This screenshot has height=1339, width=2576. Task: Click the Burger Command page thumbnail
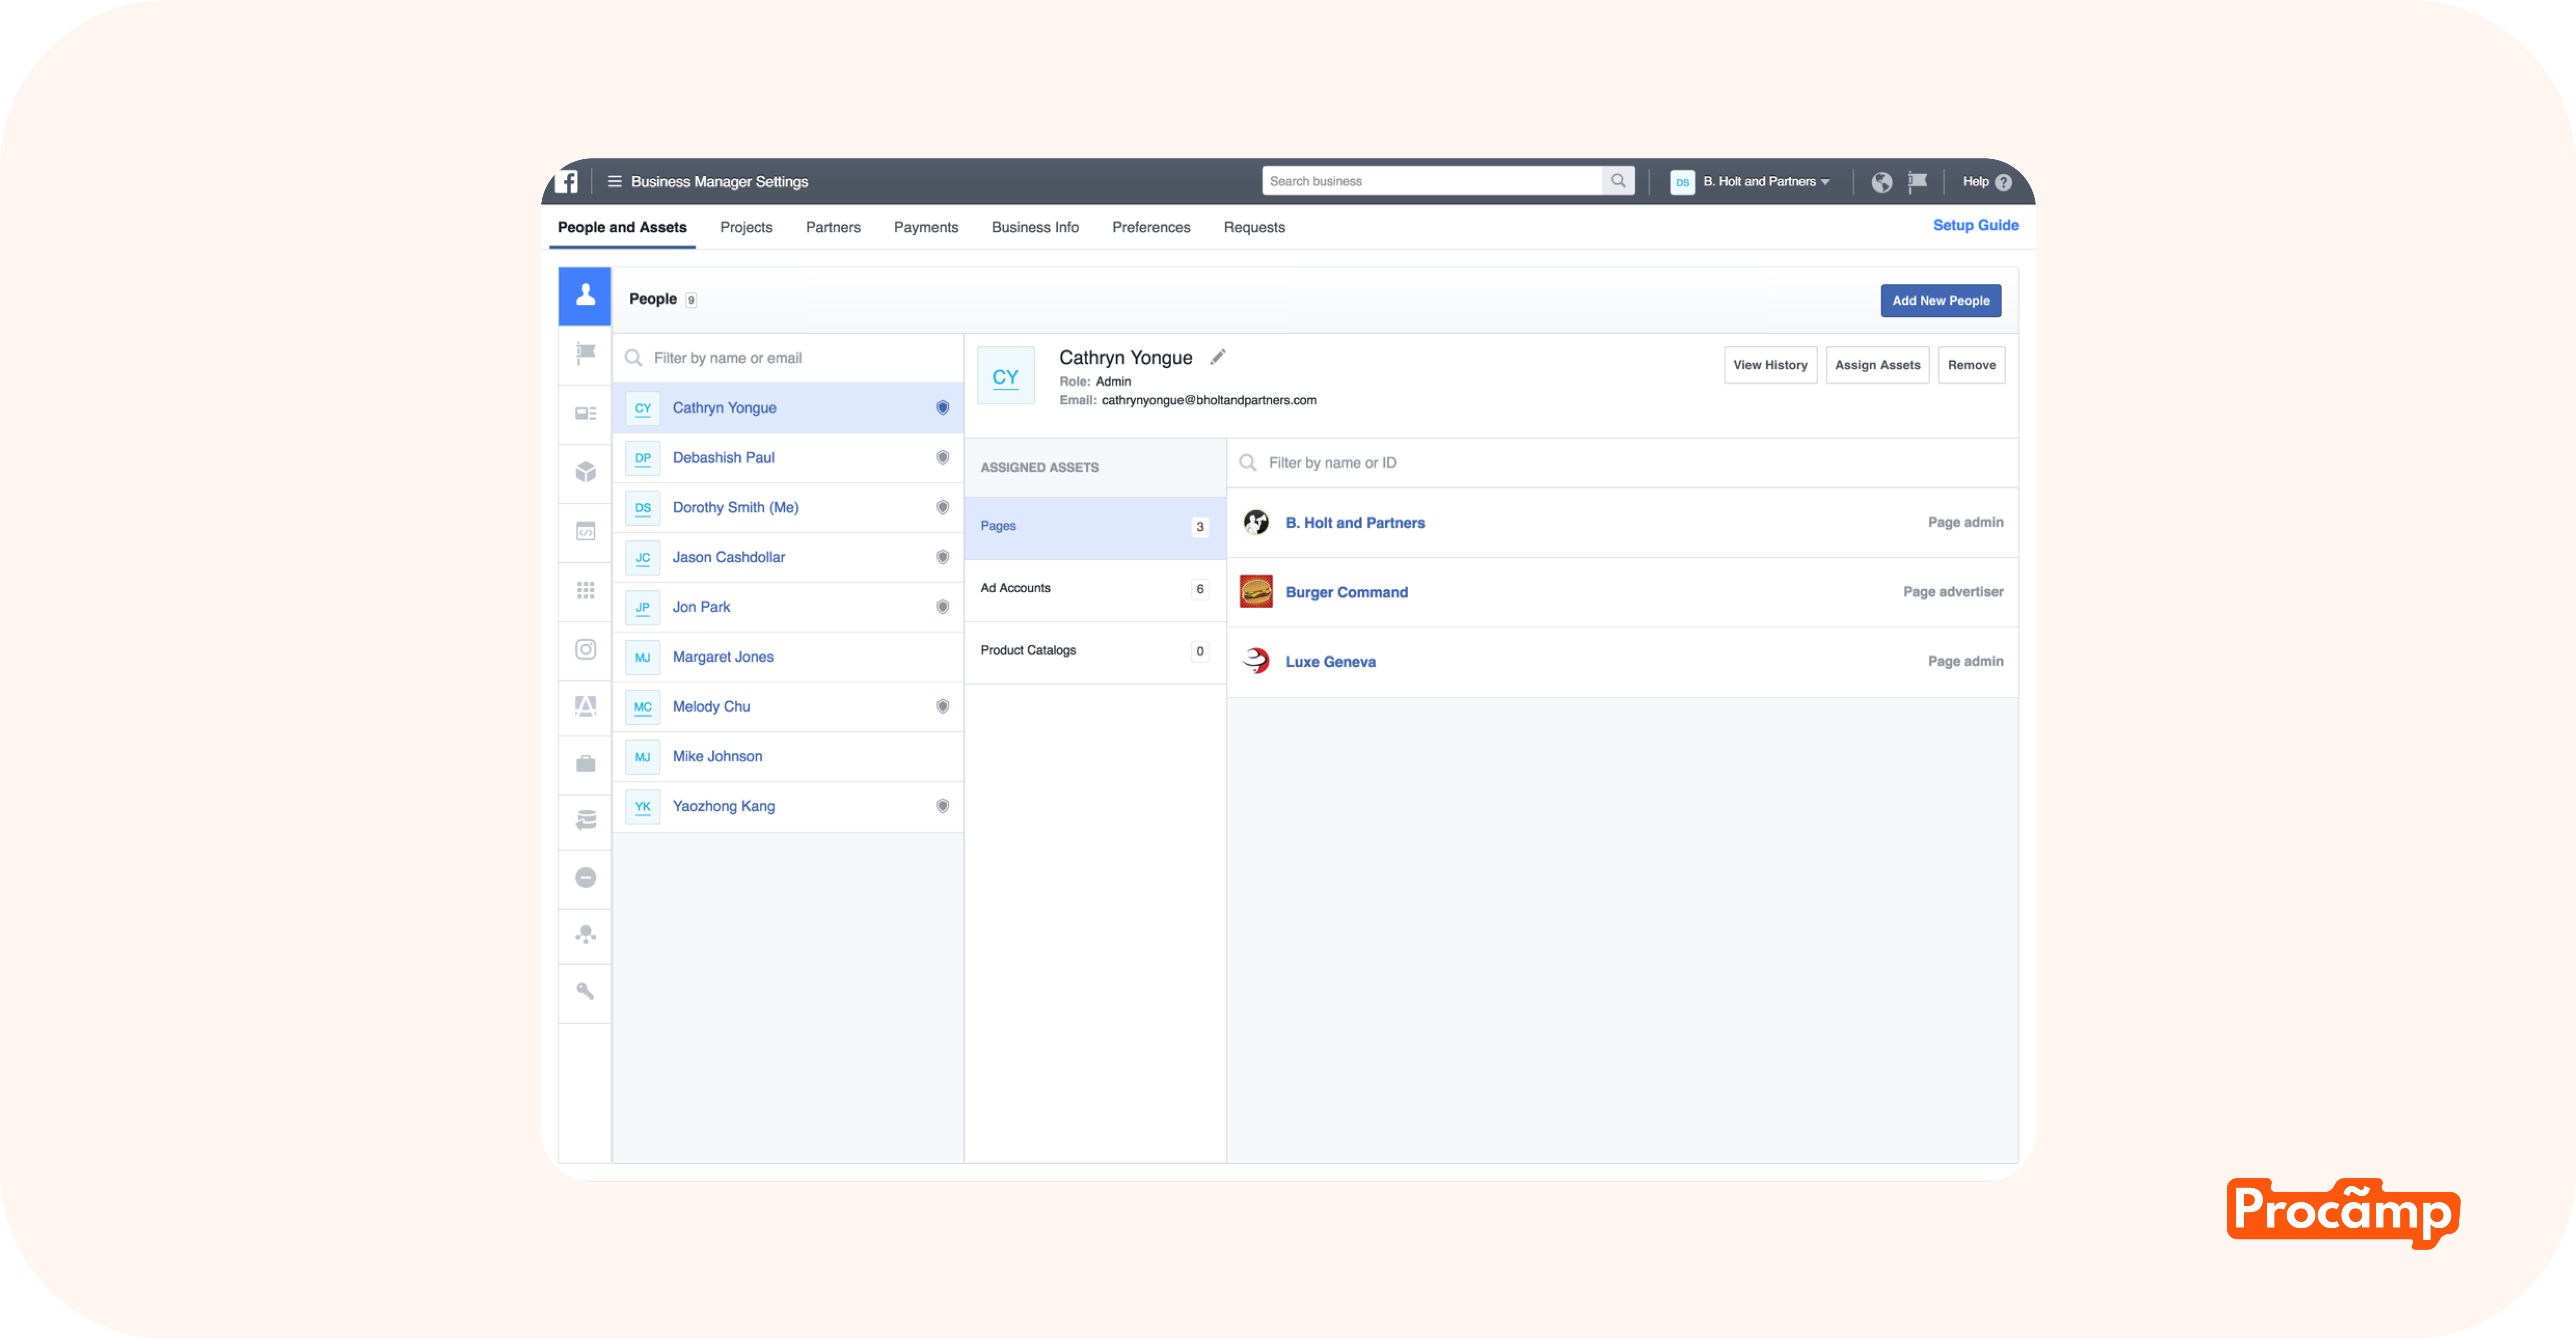(x=1255, y=591)
